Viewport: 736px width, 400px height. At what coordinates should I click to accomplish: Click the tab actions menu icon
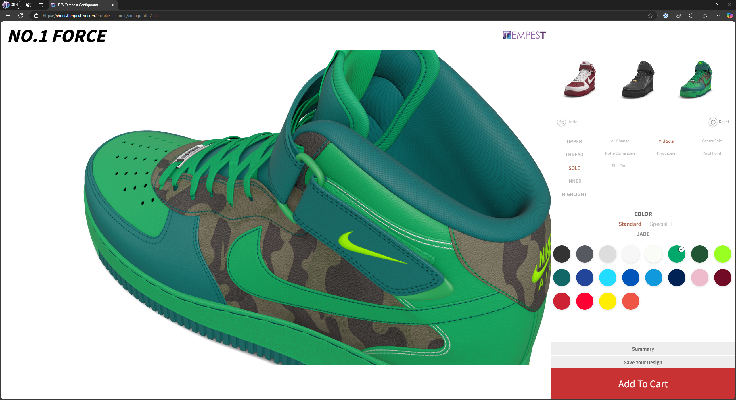coord(41,5)
